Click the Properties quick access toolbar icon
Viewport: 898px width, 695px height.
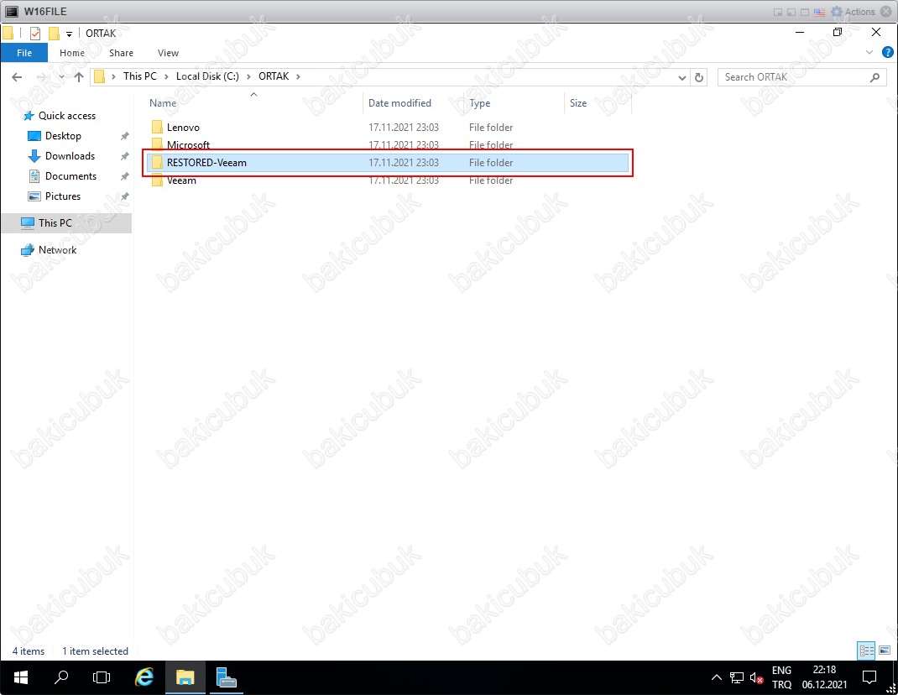pyautogui.click(x=35, y=34)
